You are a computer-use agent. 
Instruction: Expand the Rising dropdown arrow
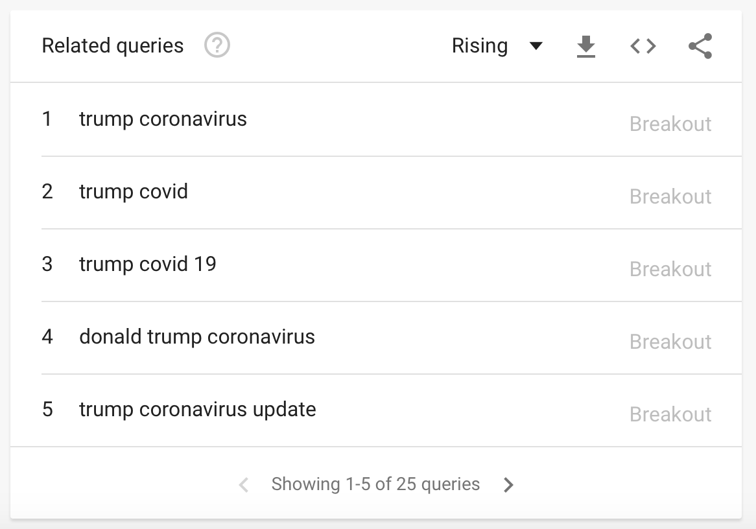[x=536, y=46]
